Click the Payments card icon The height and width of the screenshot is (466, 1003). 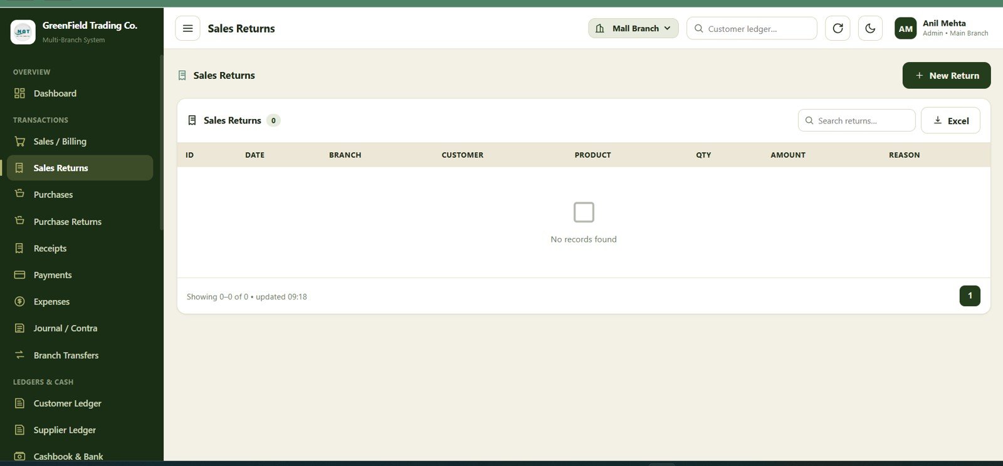pos(19,275)
